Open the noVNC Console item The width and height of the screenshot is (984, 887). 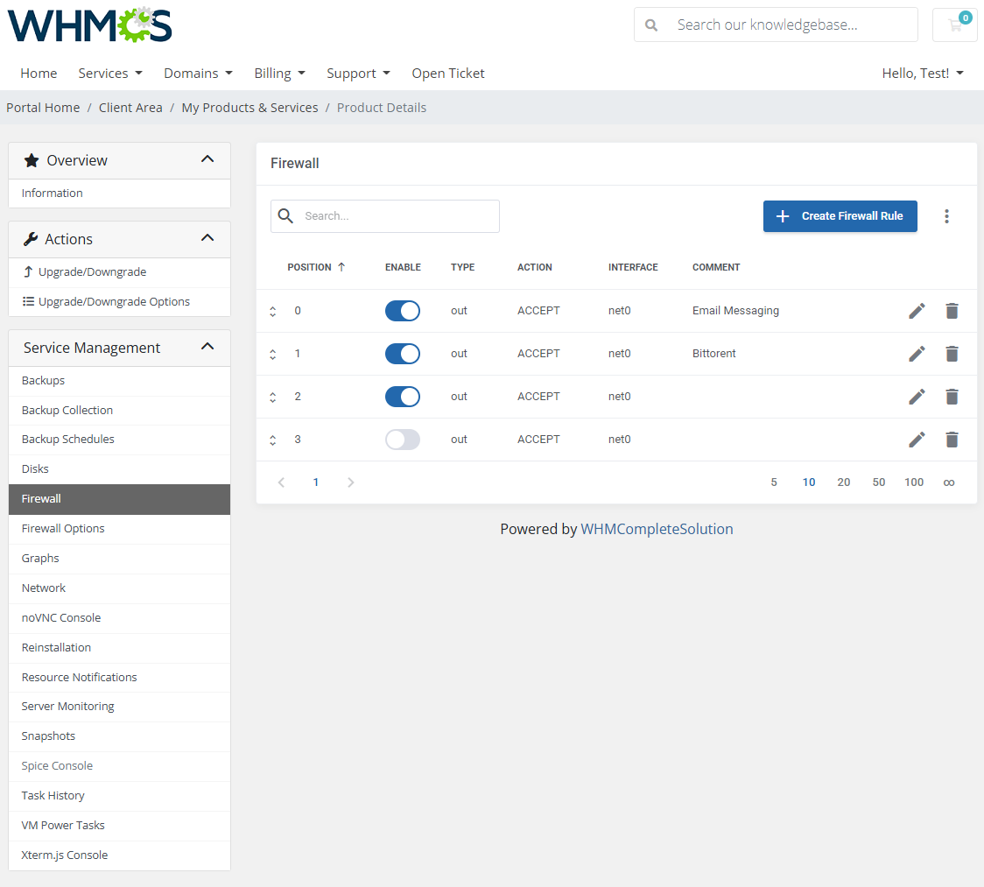coord(119,617)
